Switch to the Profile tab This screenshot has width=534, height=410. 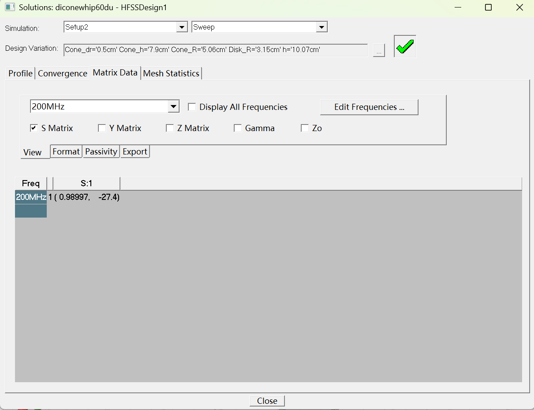pos(21,73)
